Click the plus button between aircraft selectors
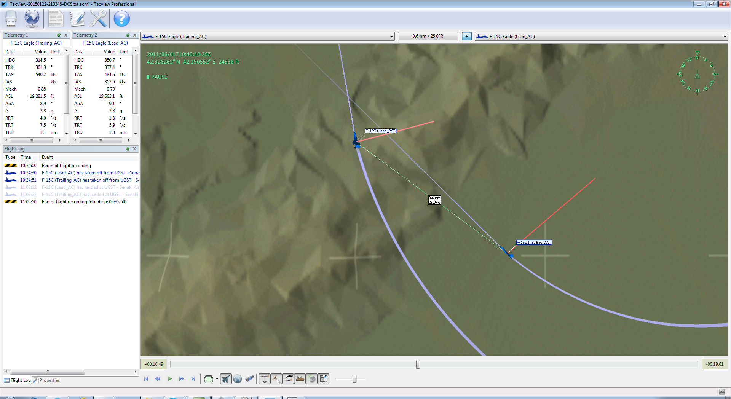Screen dimensions: 731x399 pos(466,37)
